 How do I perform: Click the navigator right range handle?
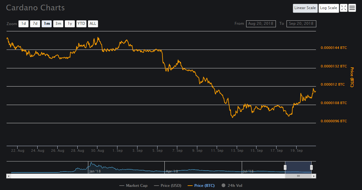pos(312,167)
